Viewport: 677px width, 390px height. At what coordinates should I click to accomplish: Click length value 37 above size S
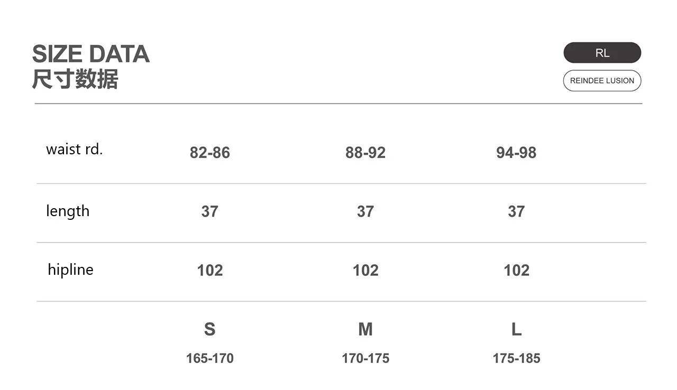[210, 211]
